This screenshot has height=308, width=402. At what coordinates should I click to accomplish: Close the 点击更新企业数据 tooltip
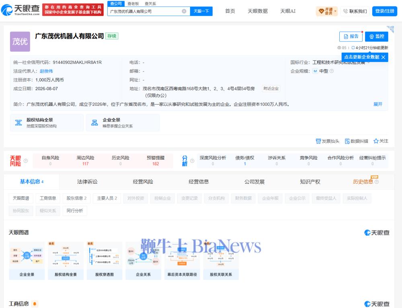tap(383, 57)
